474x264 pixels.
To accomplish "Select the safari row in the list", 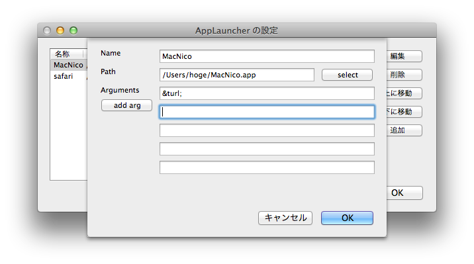I will tap(69, 76).
